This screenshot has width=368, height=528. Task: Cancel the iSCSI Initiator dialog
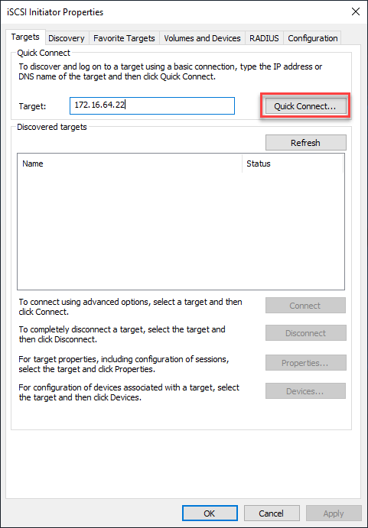[272, 513]
